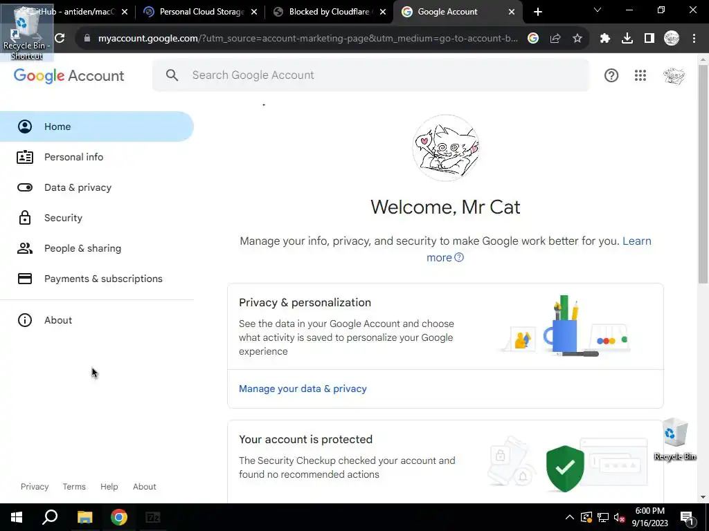Close the Personal Cloud Storage tab

coord(254,12)
